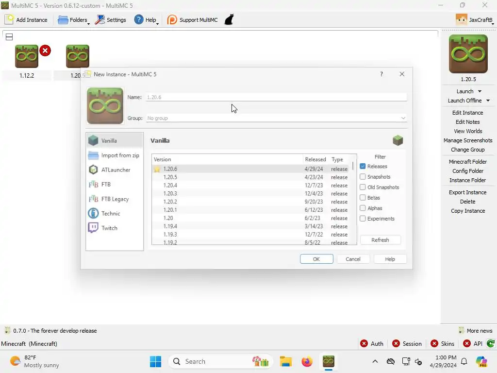Expand the Launch dropdown arrow

(x=480, y=91)
